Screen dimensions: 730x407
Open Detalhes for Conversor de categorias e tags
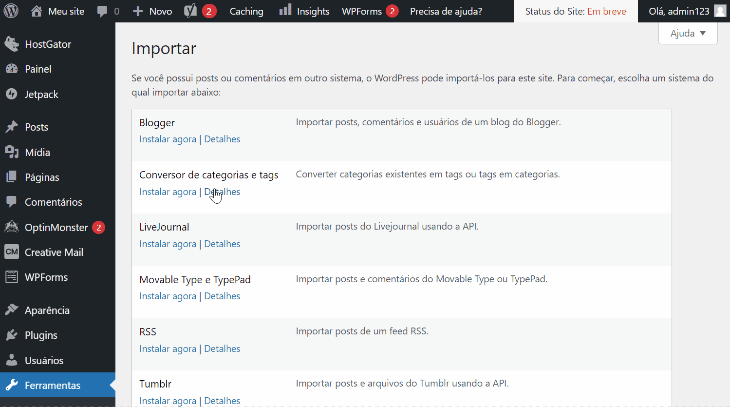(222, 192)
